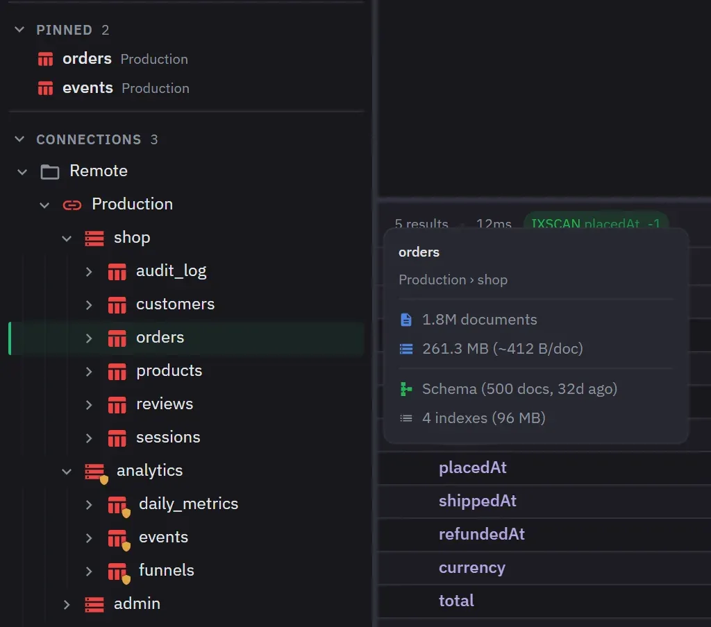This screenshot has width=711, height=627.
Task: Click "Production › shop" breadcrumb in tooltip
Action: pyautogui.click(x=453, y=280)
